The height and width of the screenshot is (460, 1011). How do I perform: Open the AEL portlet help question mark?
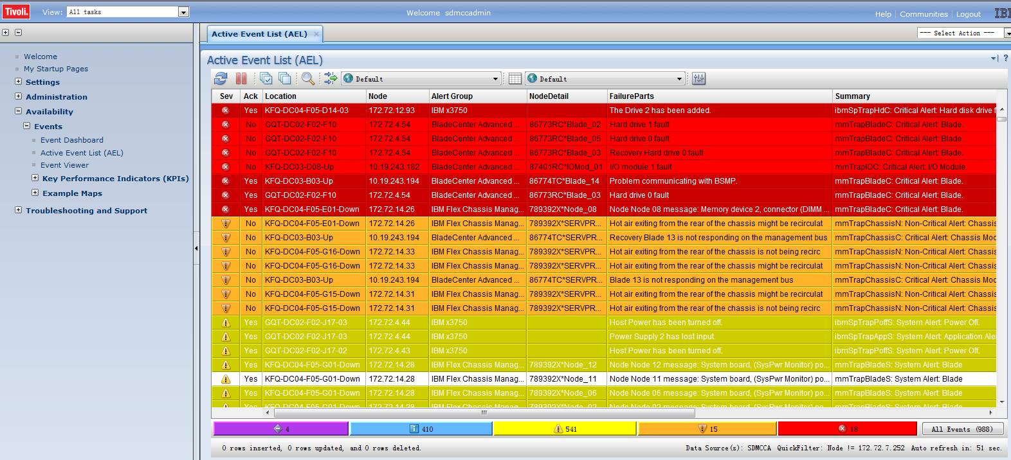[1006, 58]
